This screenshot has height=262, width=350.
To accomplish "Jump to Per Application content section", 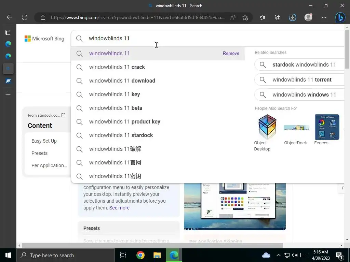I will click(x=49, y=165).
